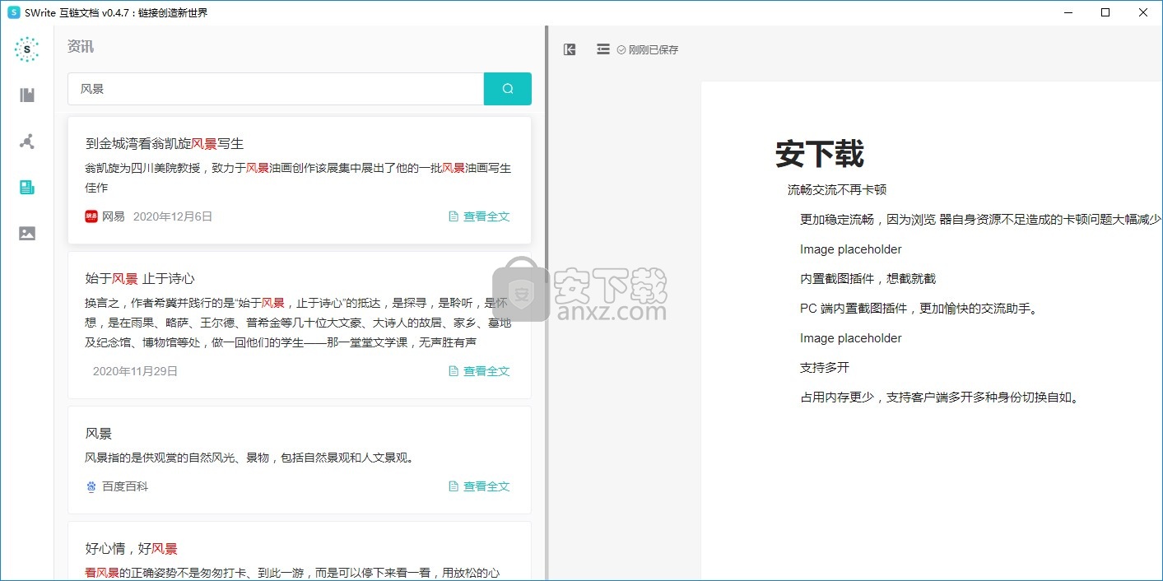
Task: Open the 到金城湾看翁凯旋风景写生 article title
Action: pos(165,143)
